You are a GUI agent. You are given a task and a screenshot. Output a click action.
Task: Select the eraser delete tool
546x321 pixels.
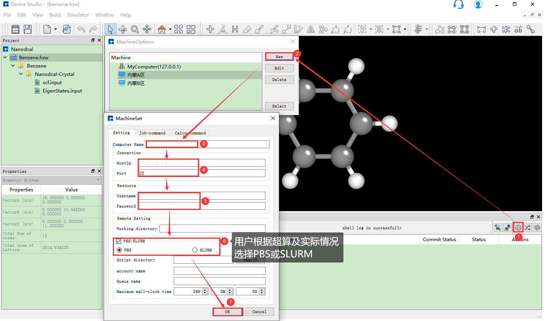247,29
